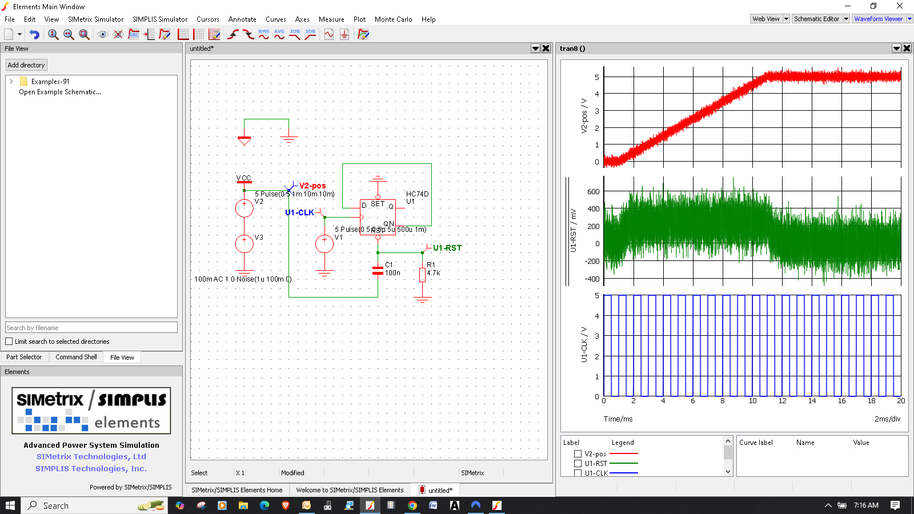Image resolution: width=914 pixels, height=514 pixels.
Task: Open Chrome from the taskbar
Action: 412,505
